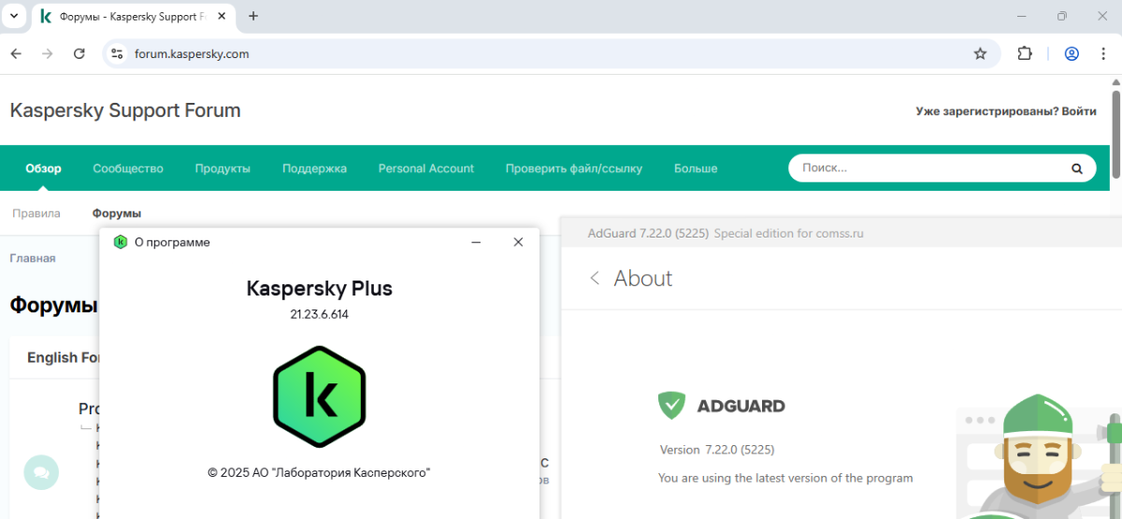Open the Поддержка menu
This screenshot has width=1122, height=519.
pyautogui.click(x=314, y=168)
